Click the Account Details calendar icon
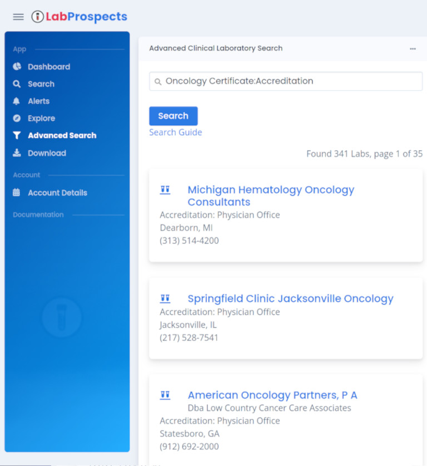This screenshot has height=466, width=427. click(16, 192)
